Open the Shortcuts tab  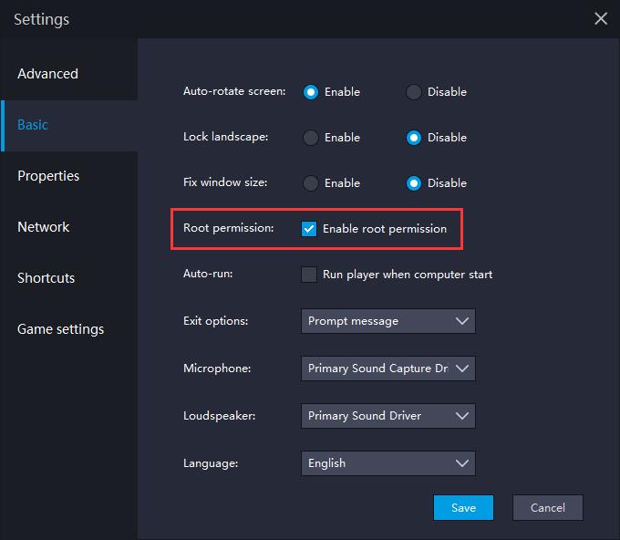click(x=46, y=278)
